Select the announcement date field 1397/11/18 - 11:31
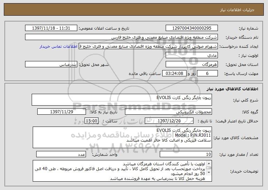This screenshot has width=268, height=190. pos(51,28)
